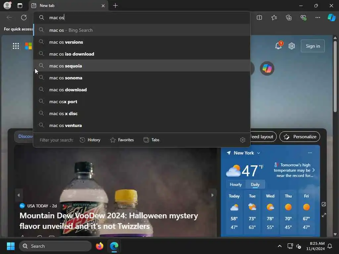Viewport: 339px width, 254px height.
Task: Open weather card more options ellipsis
Action: click(310, 153)
